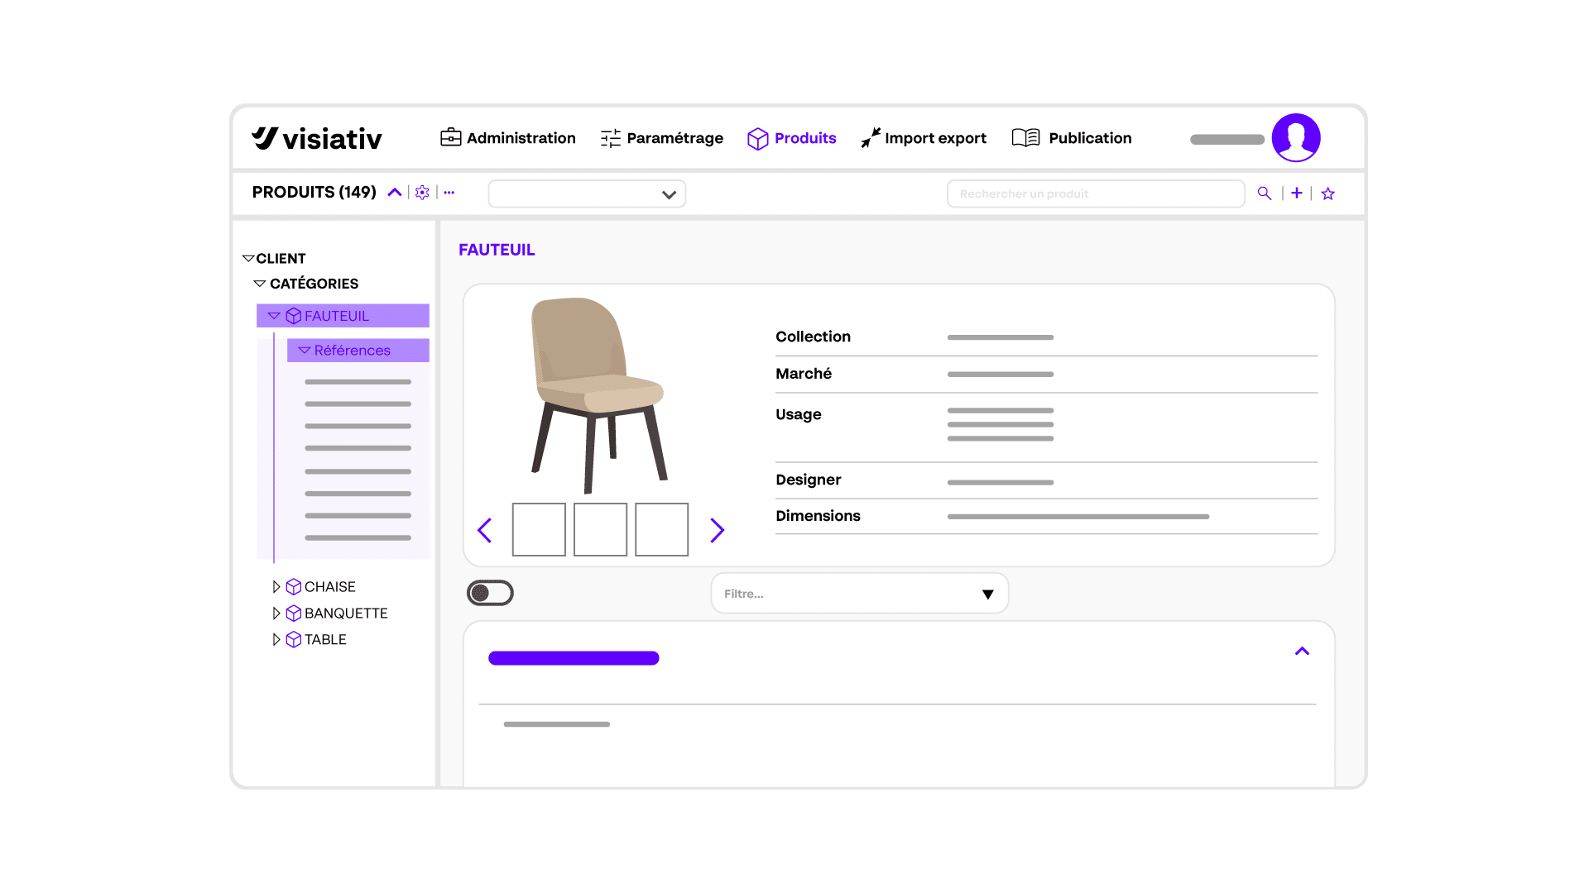Viewport: 1589px width, 893px height.
Task: Select the third image thumbnail
Action: coord(661,529)
